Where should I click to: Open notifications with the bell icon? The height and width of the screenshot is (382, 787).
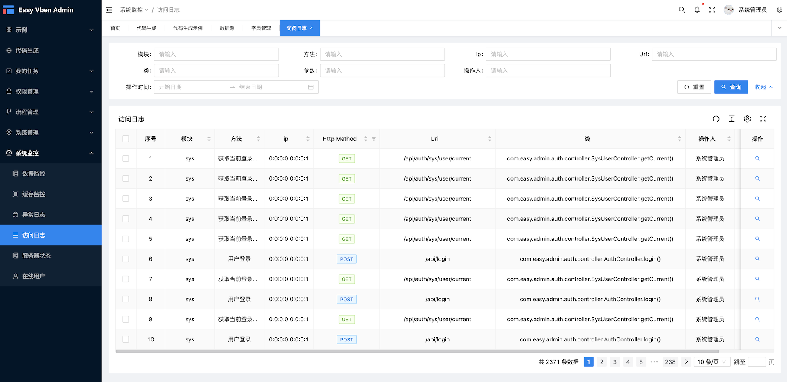(697, 10)
